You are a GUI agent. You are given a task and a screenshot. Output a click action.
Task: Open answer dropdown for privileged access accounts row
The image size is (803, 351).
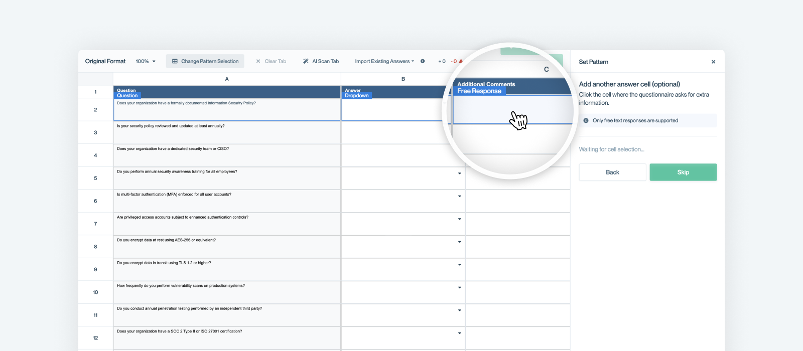coord(459,219)
